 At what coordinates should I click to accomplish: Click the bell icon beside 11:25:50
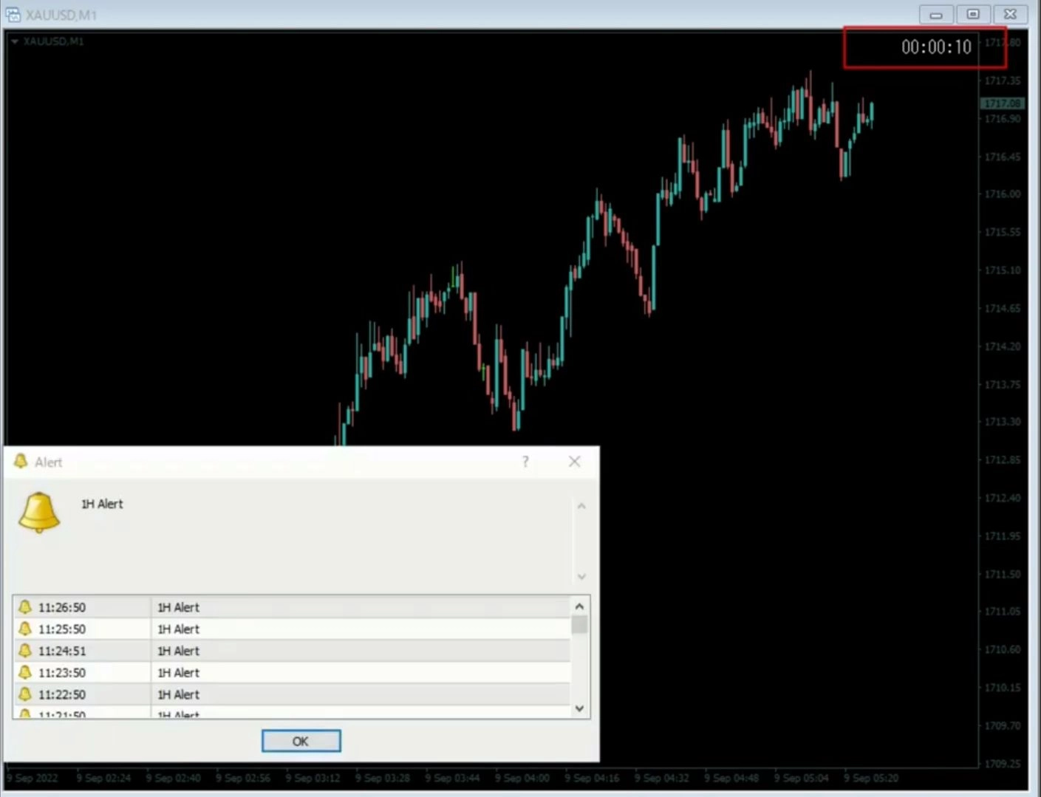click(25, 629)
